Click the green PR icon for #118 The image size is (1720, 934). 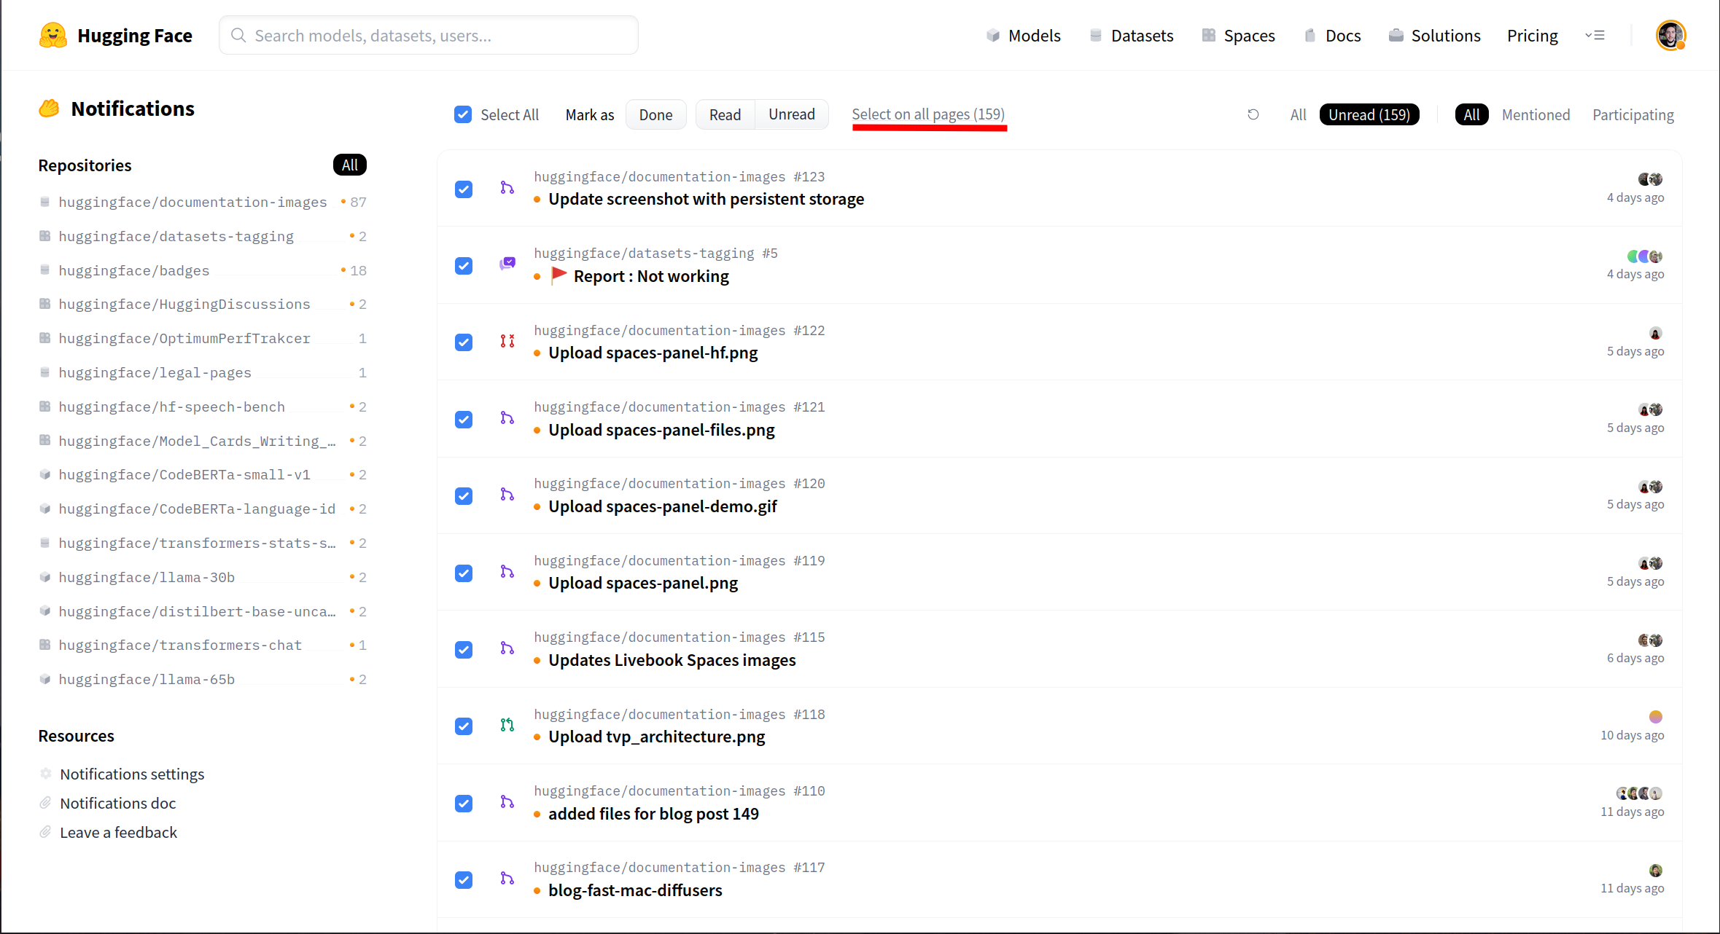507,725
